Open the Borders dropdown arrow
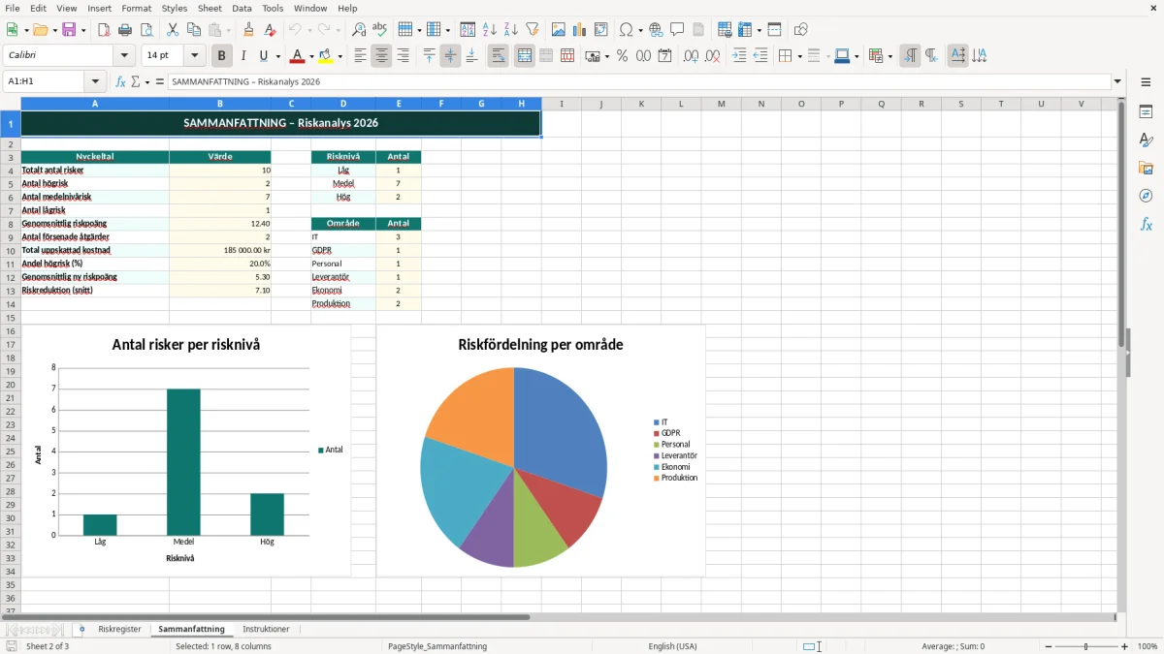The width and height of the screenshot is (1164, 654). [798, 56]
